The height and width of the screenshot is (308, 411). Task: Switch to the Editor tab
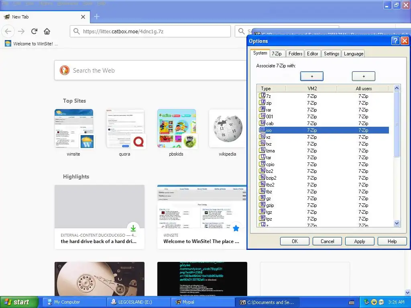point(312,54)
